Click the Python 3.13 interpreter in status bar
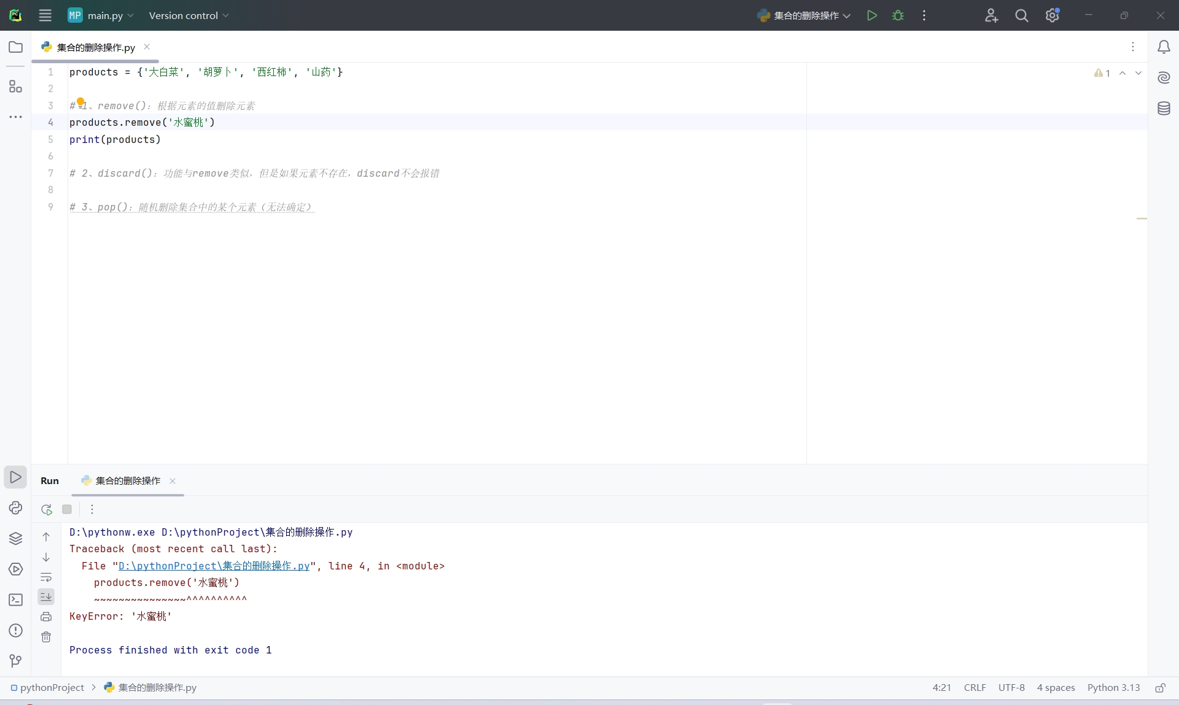The width and height of the screenshot is (1179, 705). click(1113, 688)
